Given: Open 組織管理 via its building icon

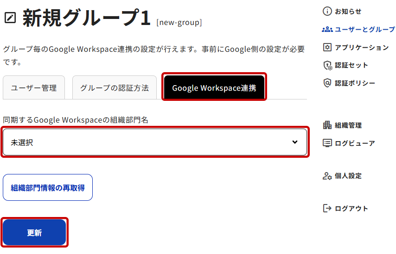Looking at the screenshot, I should (327, 125).
